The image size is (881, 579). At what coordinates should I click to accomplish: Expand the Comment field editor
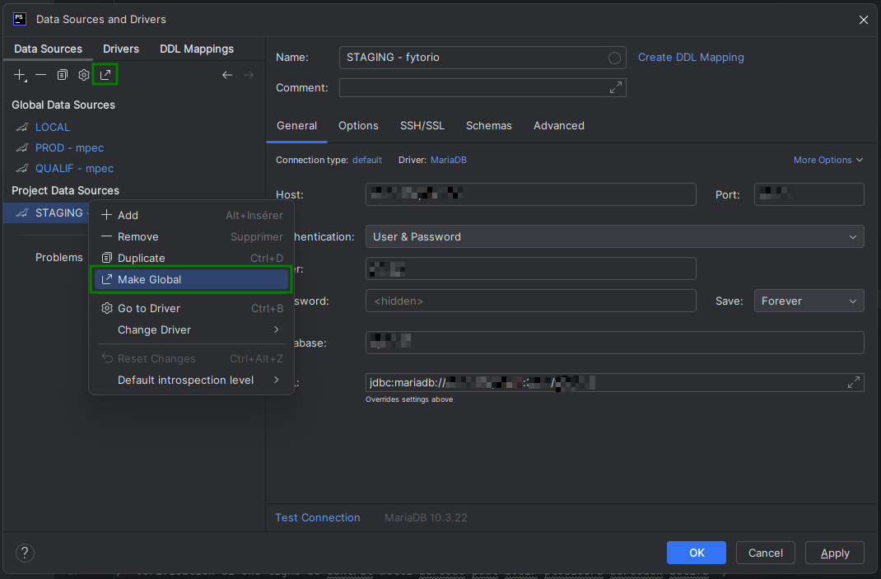pyautogui.click(x=616, y=87)
